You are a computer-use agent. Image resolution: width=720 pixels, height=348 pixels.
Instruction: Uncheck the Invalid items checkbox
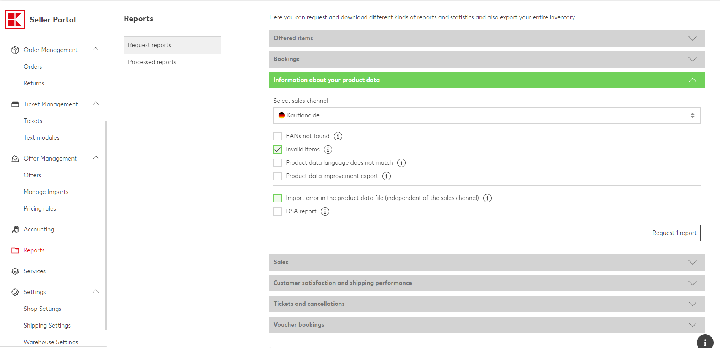point(278,150)
